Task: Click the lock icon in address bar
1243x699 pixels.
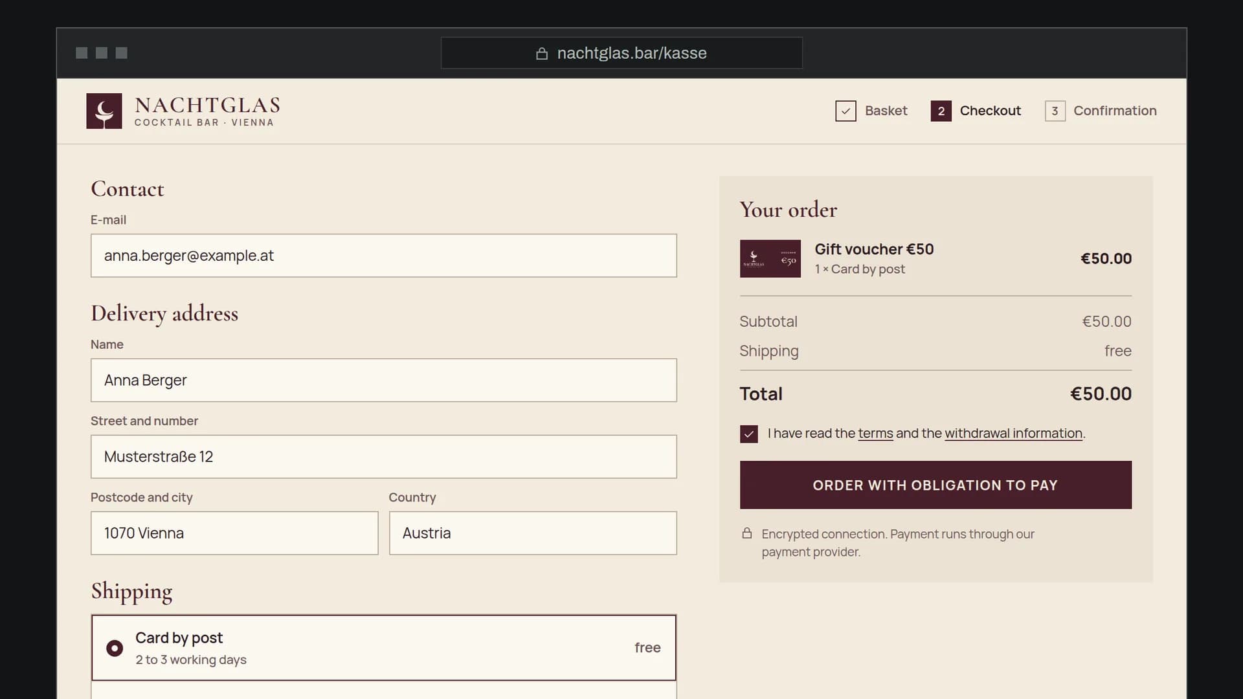Action: coord(542,53)
